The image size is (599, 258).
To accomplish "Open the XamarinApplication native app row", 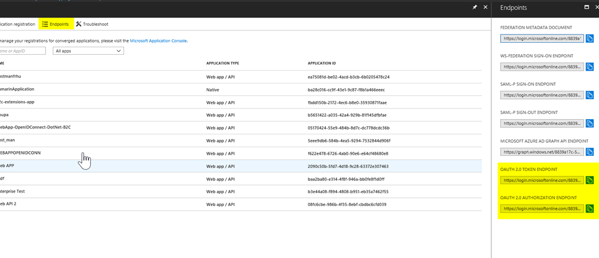I will point(240,89).
